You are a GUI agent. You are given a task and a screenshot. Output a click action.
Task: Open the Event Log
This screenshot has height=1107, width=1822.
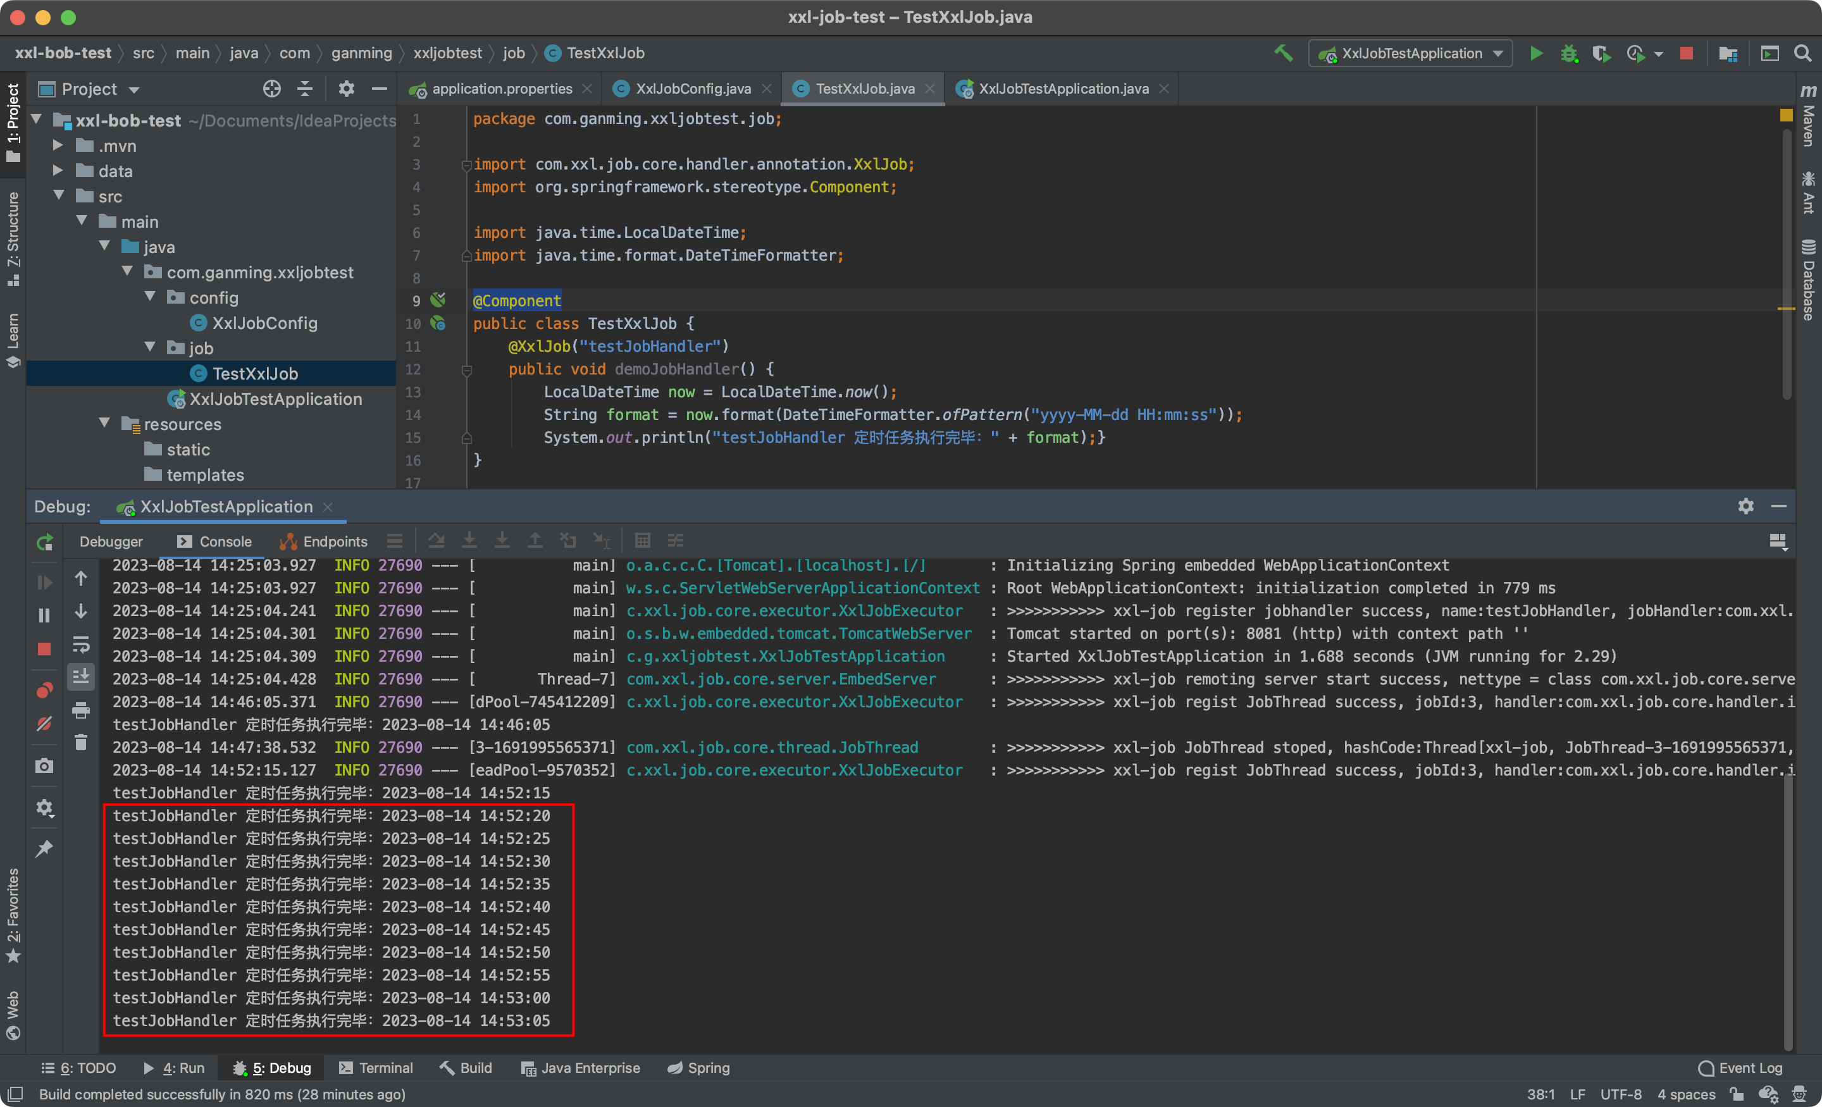point(1740,1068)
